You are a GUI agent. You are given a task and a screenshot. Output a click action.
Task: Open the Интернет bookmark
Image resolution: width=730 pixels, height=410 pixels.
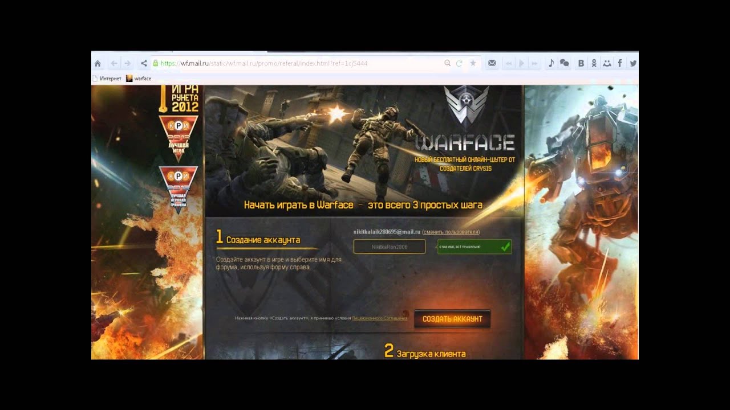[x=107, y=79]
